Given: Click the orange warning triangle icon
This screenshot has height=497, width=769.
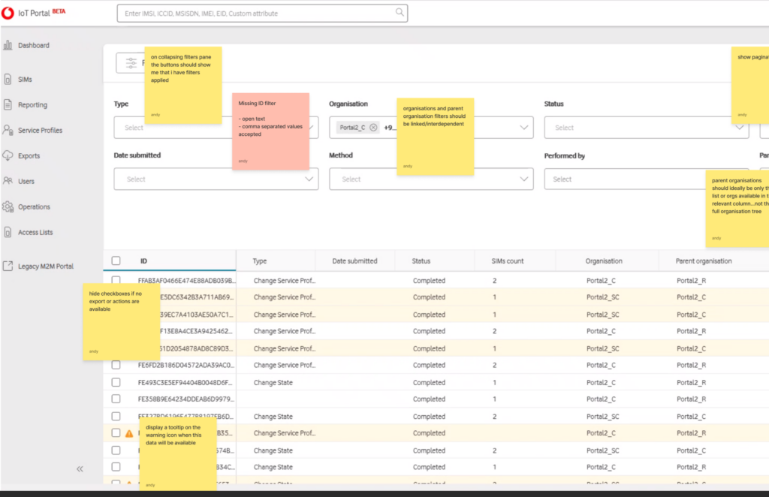Looking at the screenshot, I should (x=129, y=433).
